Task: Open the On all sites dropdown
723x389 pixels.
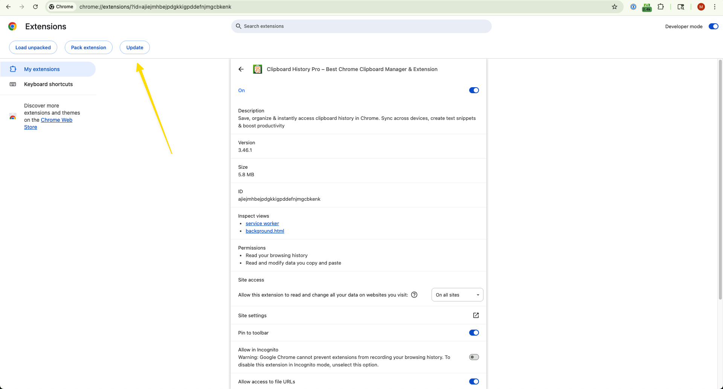Action: point(457,295)
